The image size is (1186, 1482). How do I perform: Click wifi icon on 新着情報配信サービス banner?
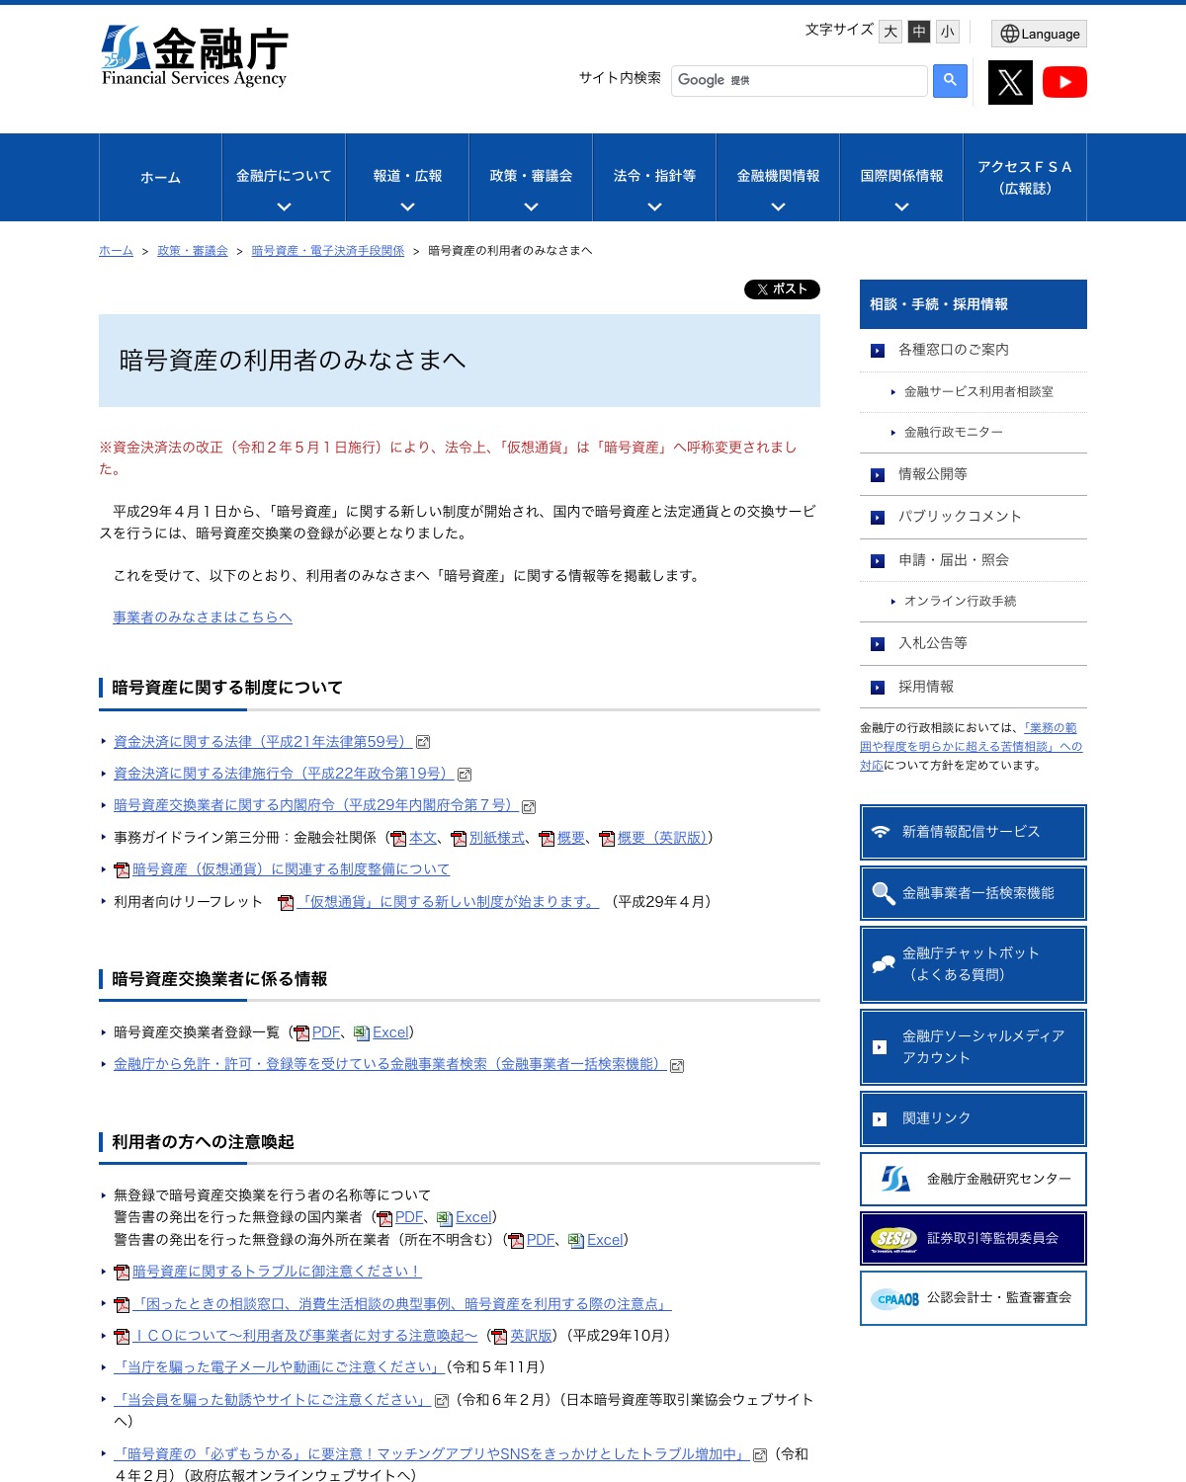pyautogui.click(x=881, y=832)
